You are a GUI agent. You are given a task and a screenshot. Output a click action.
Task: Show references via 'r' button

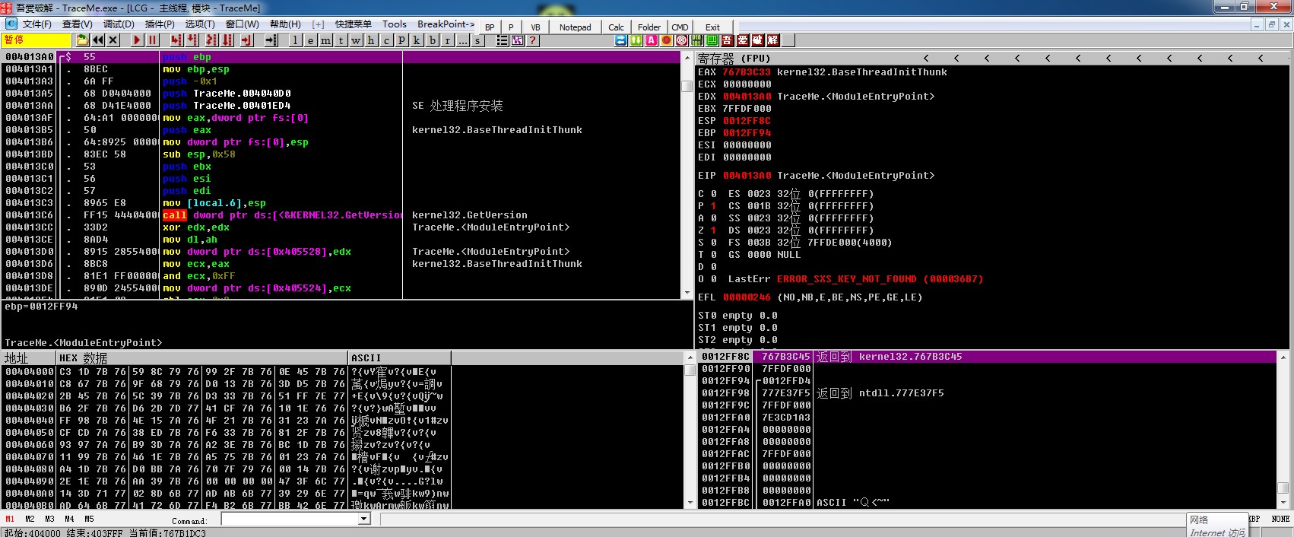coord(448,40)
